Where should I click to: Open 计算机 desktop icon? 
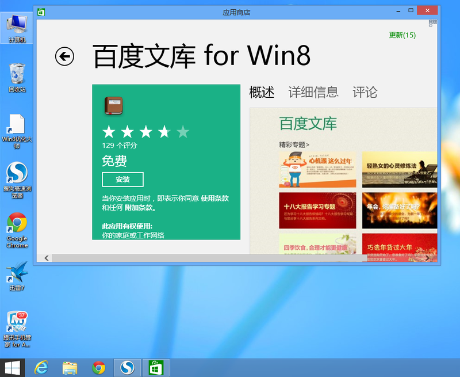17,28
